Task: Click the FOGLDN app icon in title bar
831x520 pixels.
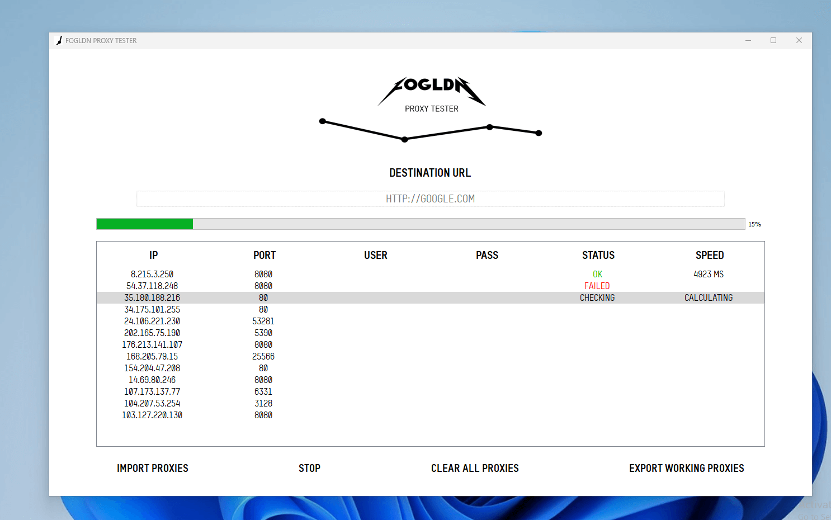Action: 59,40
